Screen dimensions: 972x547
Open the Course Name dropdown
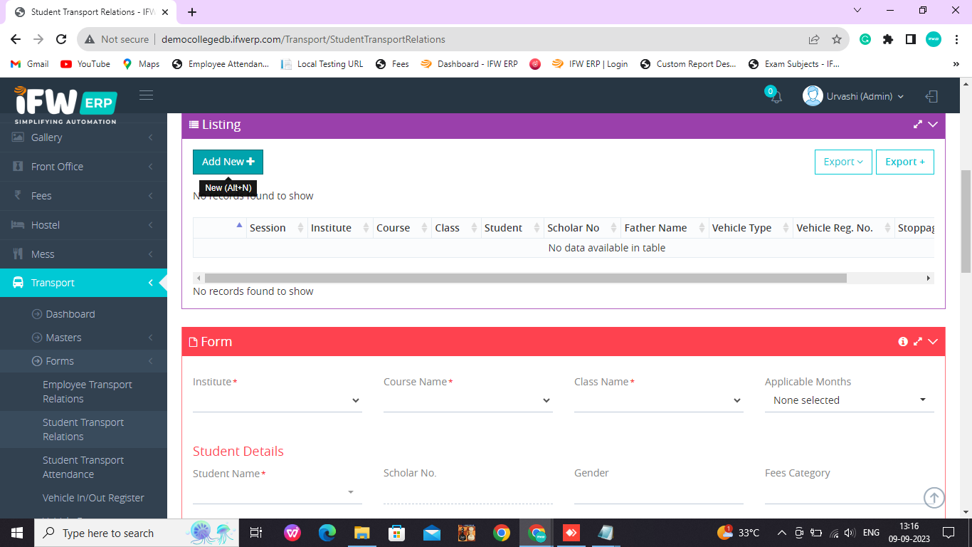[x=468, y=400]
